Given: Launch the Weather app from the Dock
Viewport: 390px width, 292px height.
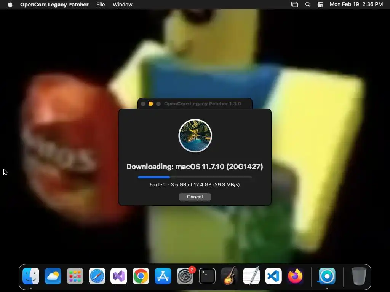Looking at the screenshot, I should click(x=53, y=276).
